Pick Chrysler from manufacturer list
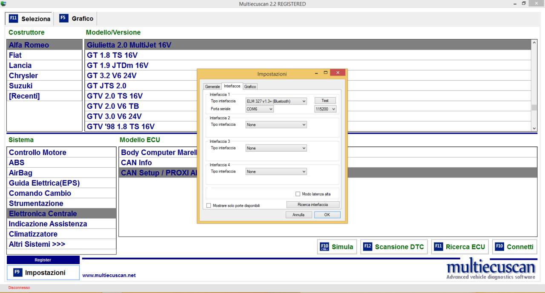Screen dimensions: 545x293 click(45, 76)
